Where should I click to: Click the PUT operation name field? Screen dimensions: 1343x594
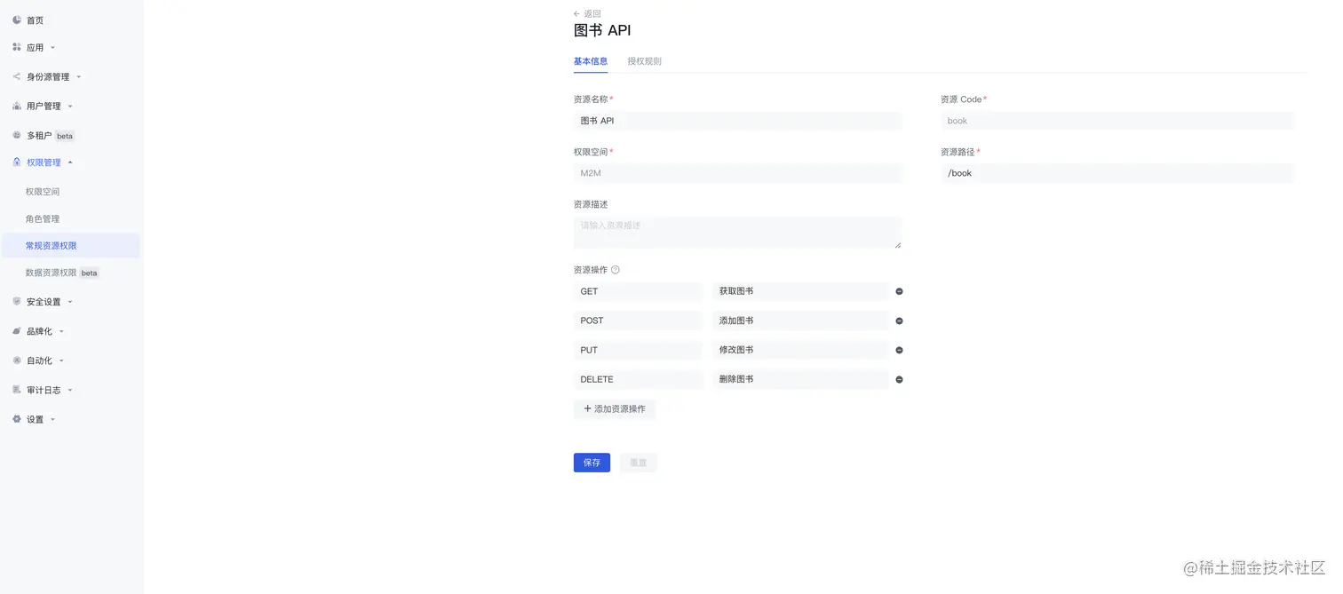point(638,350)
